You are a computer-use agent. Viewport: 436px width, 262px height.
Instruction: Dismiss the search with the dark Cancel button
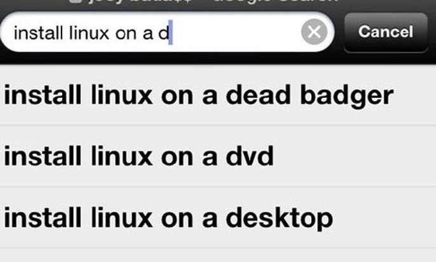click(386, 32)
